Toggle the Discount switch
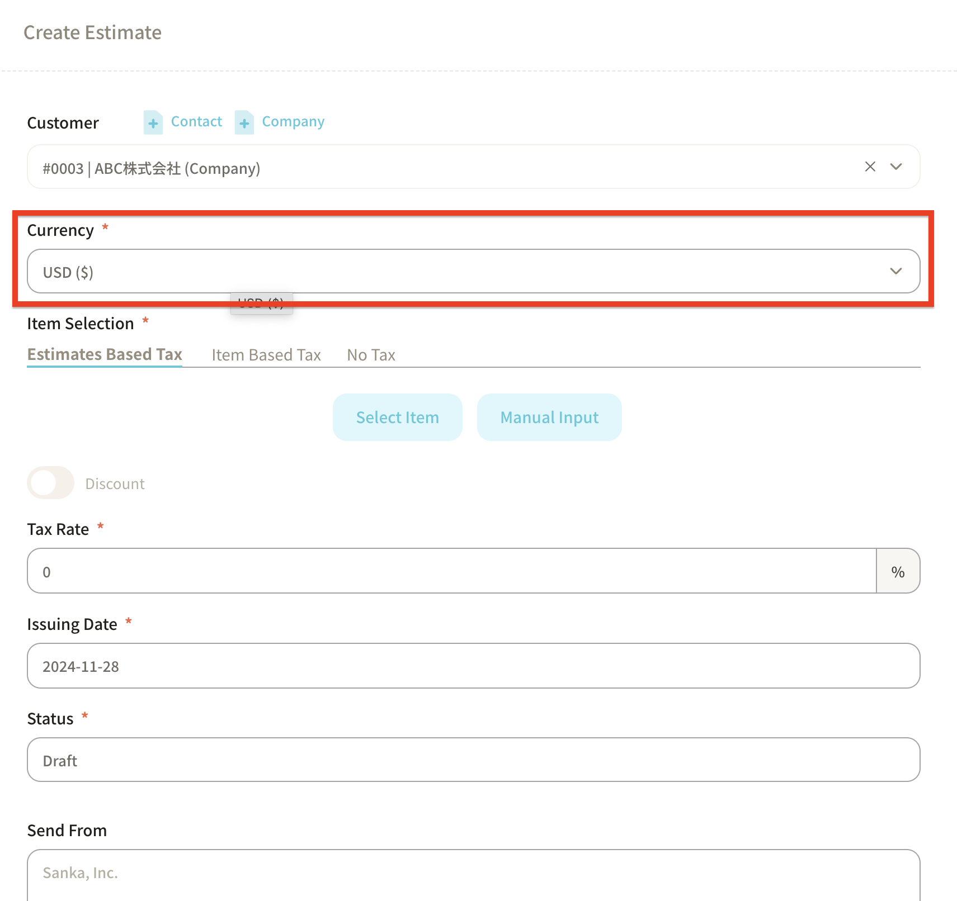 click(x=50, y=483)
